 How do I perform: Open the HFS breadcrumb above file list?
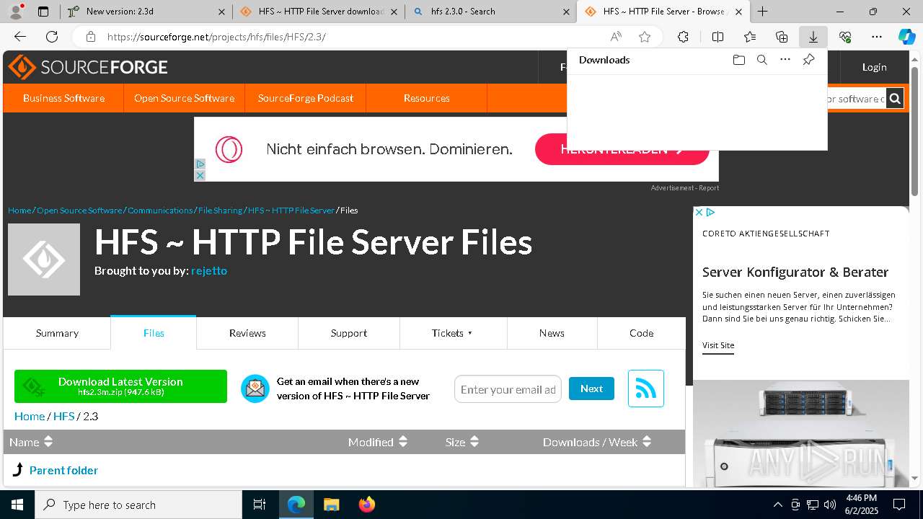[63, 416]
